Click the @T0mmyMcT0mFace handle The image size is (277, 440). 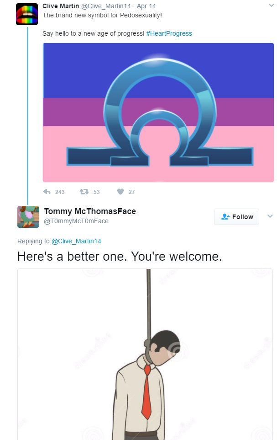tap(76, 221)
